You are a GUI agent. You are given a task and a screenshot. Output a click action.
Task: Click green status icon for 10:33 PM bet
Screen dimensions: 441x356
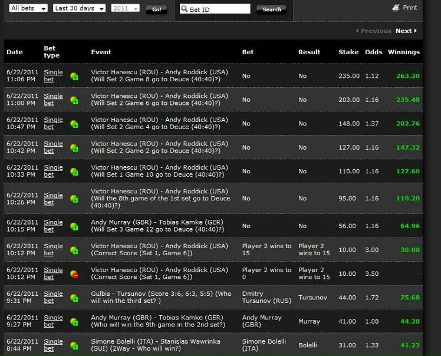(74, 172)
